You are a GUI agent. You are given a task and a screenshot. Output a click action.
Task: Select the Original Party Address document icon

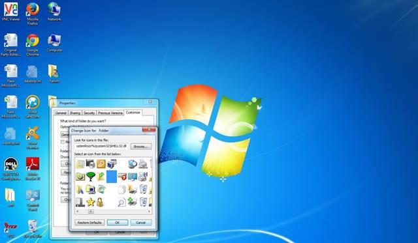pos(10,45)
